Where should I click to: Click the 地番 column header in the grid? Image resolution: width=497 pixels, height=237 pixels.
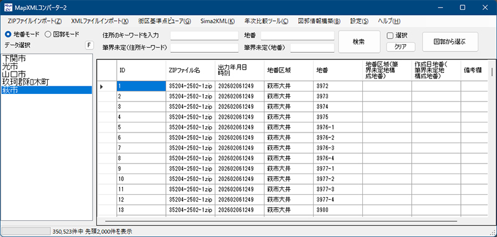(338, 70)
